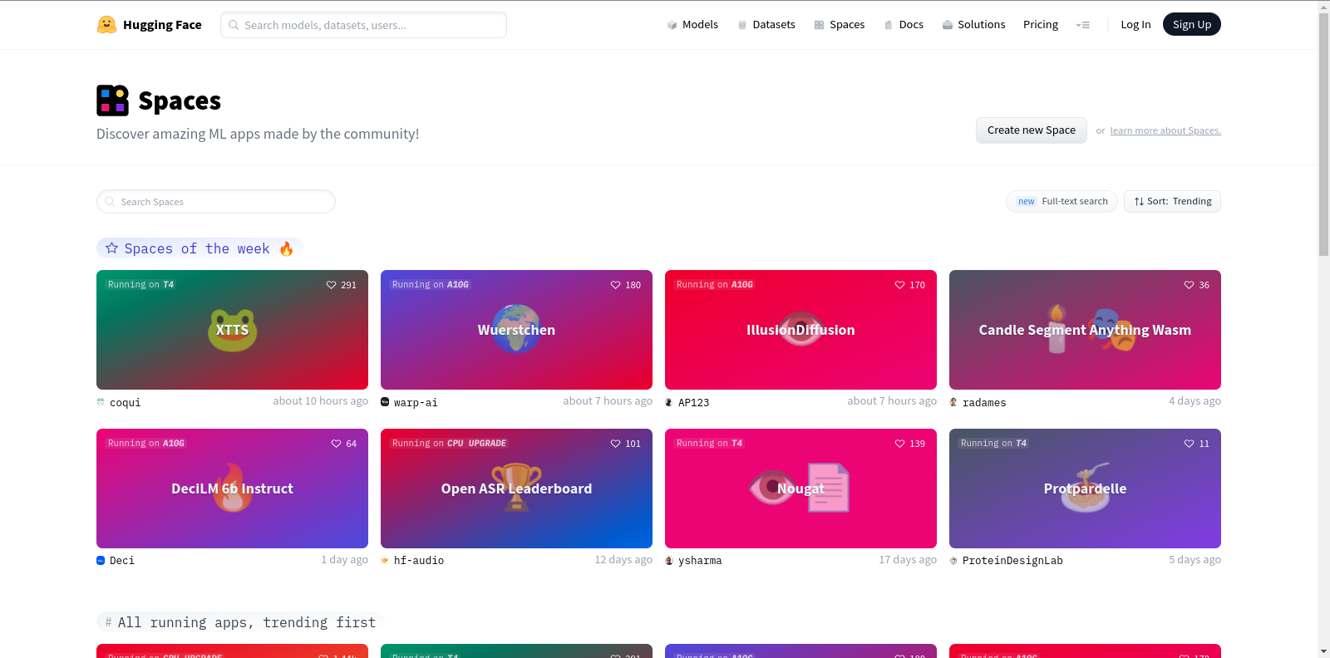Click the Sign Up button

[1192, 25]
